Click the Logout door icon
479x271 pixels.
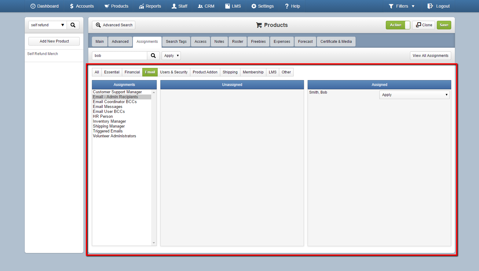(x=430, y=6)
